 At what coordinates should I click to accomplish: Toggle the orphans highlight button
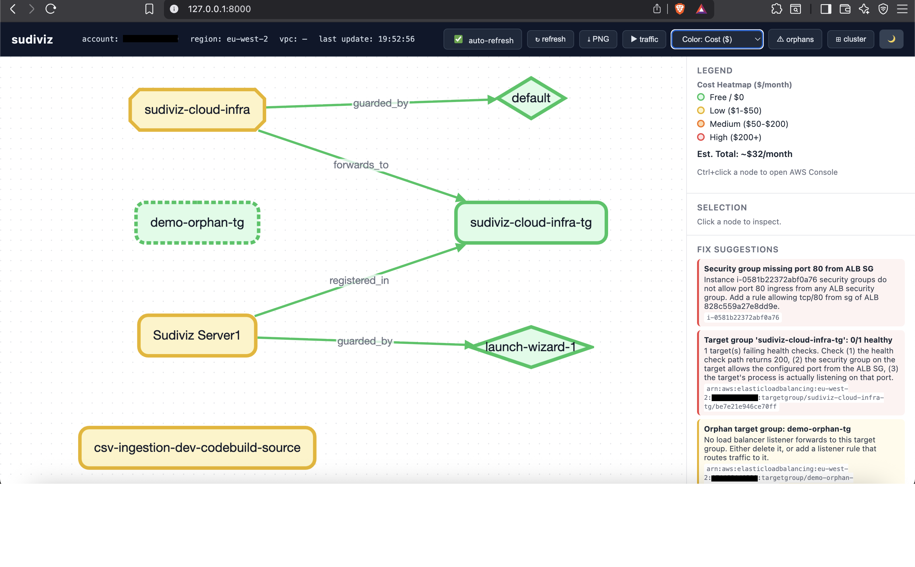[795, 39]
